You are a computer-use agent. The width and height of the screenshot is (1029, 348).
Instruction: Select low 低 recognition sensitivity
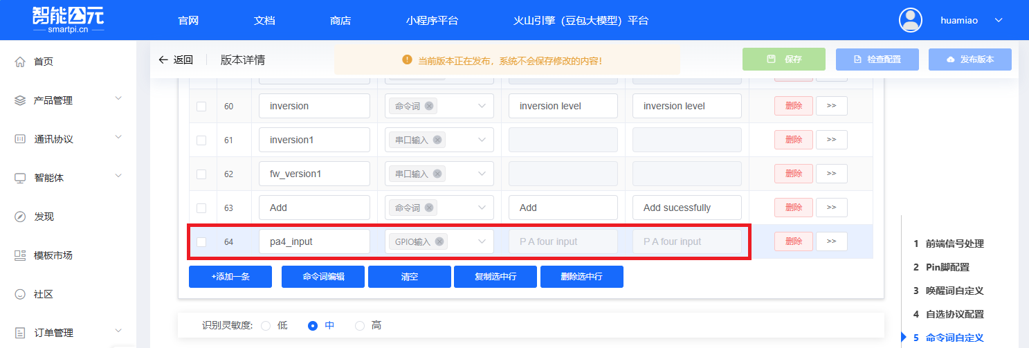tap(266, 326)
